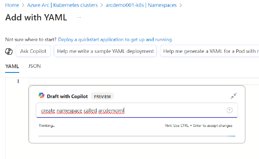259x159 pixels.
Task: Click Help me generate a YAML for a Pod
Action: (210, 51)
